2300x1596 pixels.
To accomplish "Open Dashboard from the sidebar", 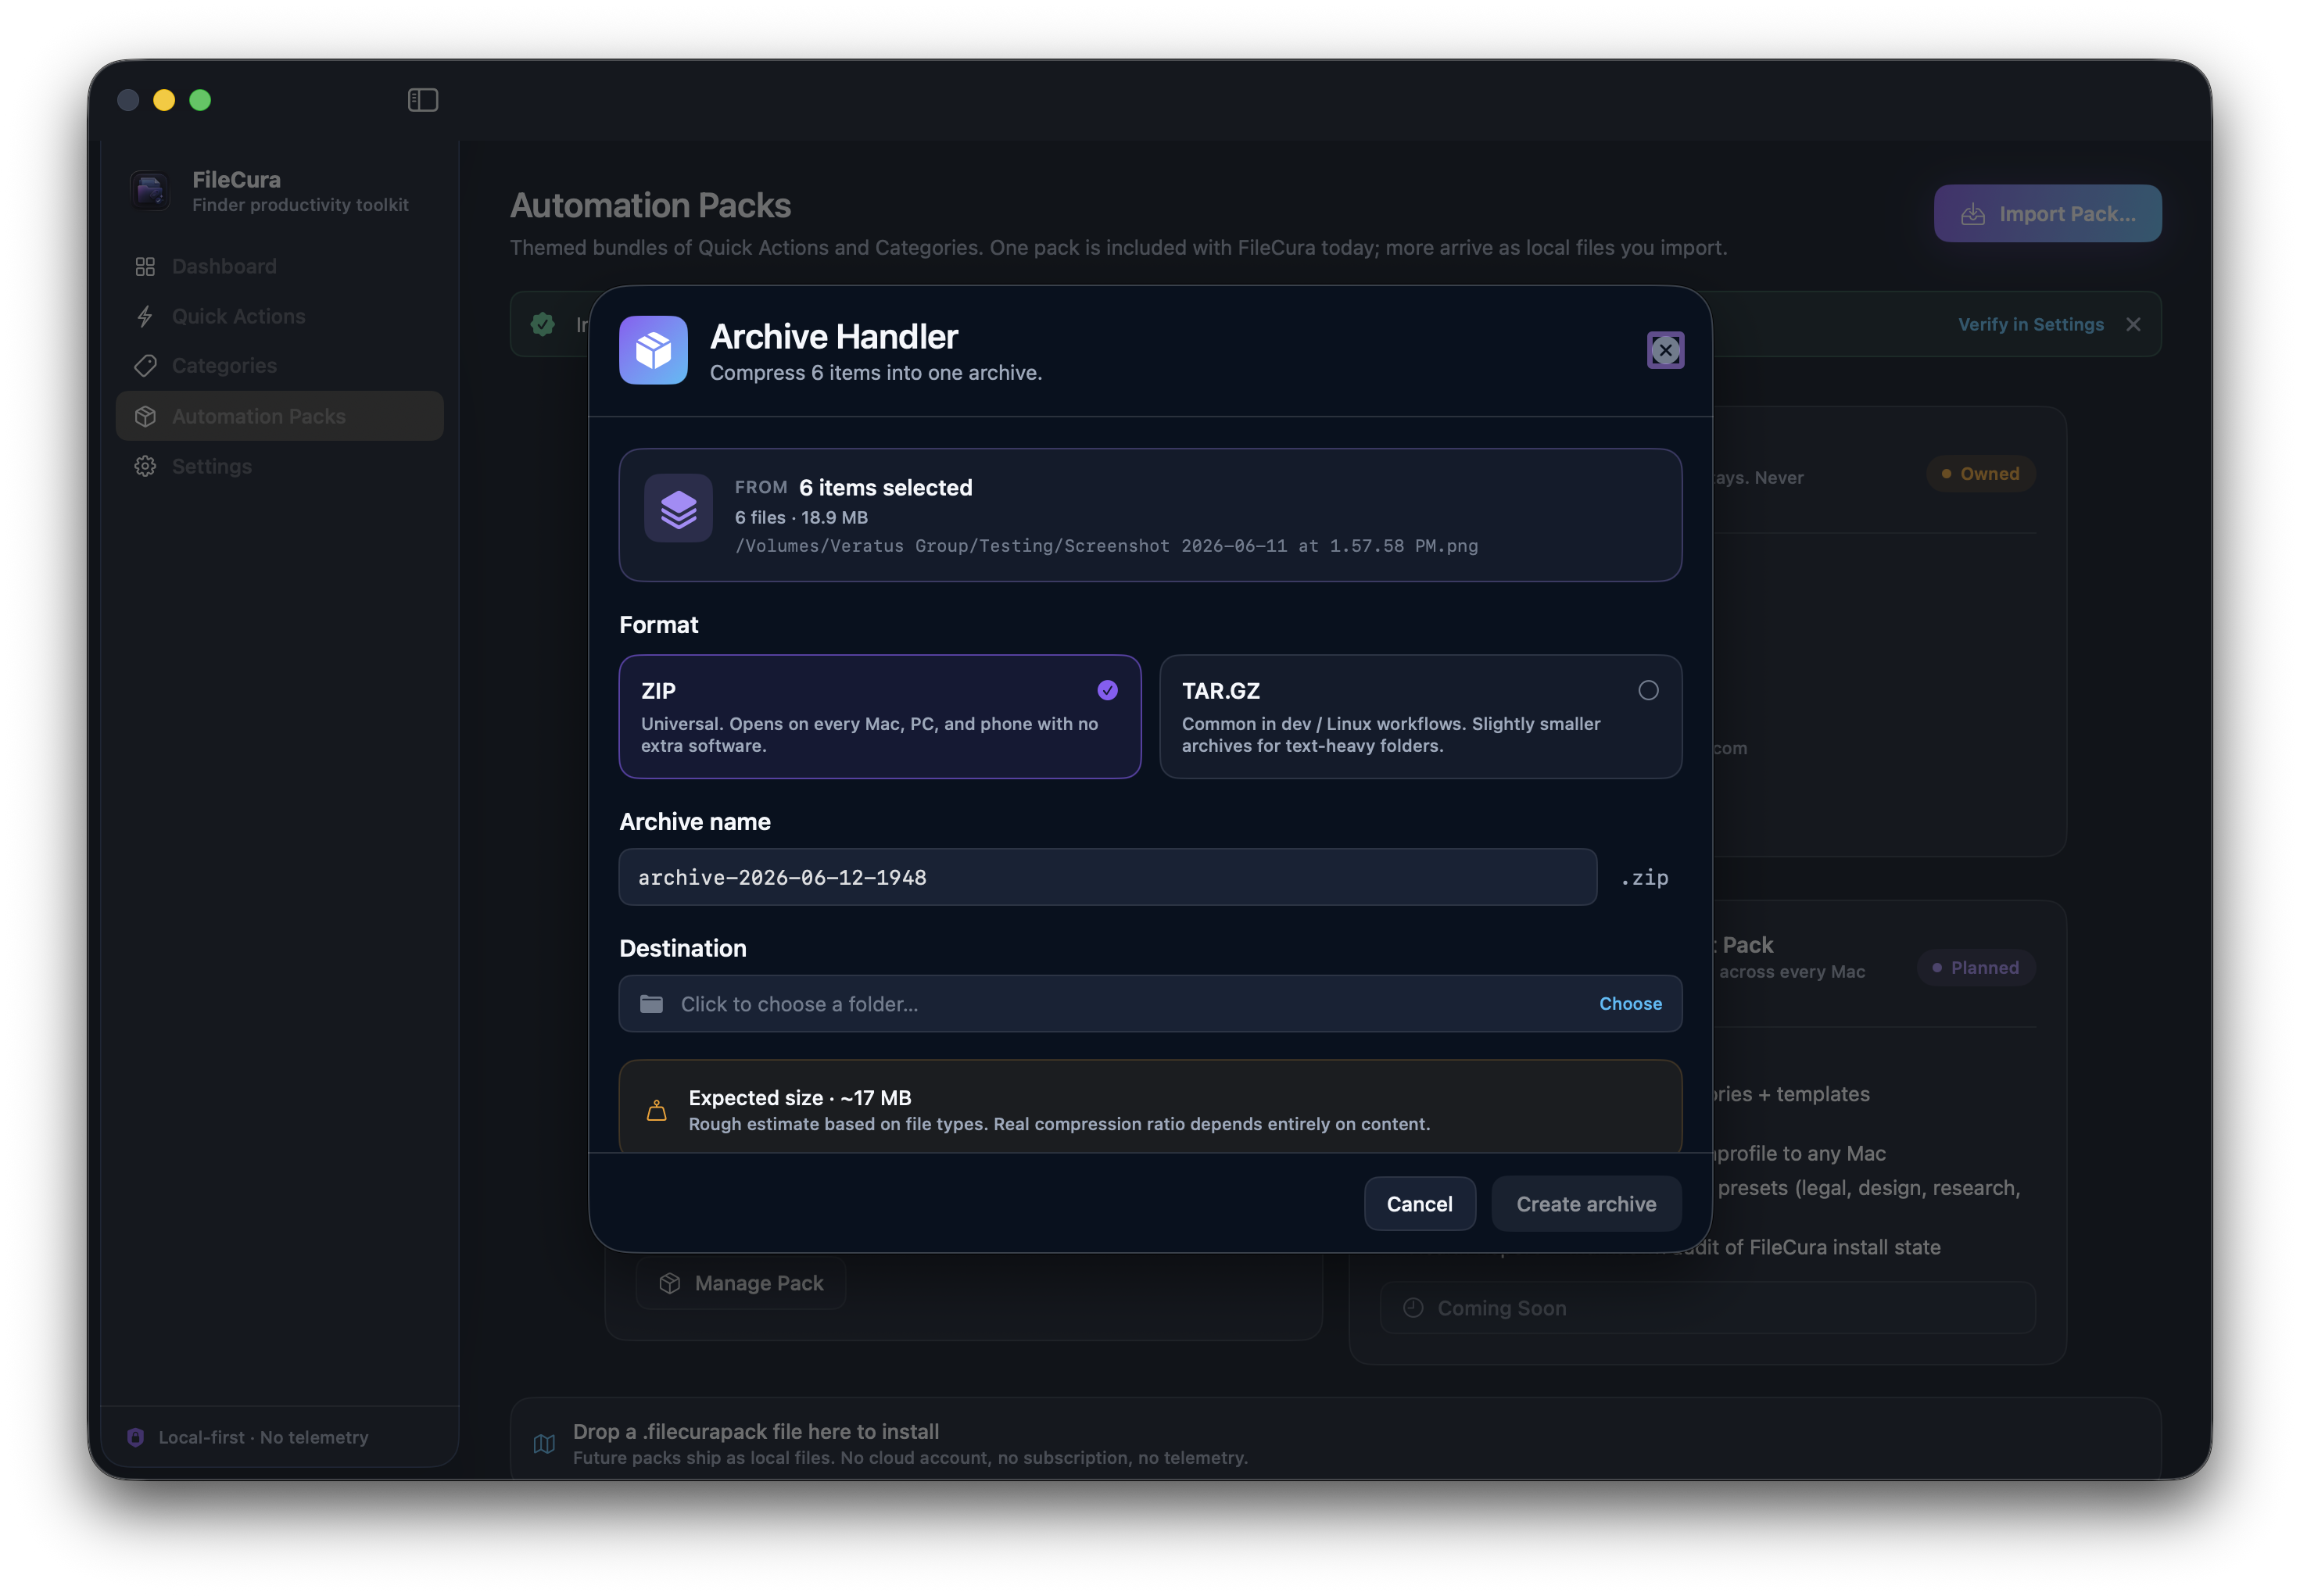I will [x=280, y=266].
